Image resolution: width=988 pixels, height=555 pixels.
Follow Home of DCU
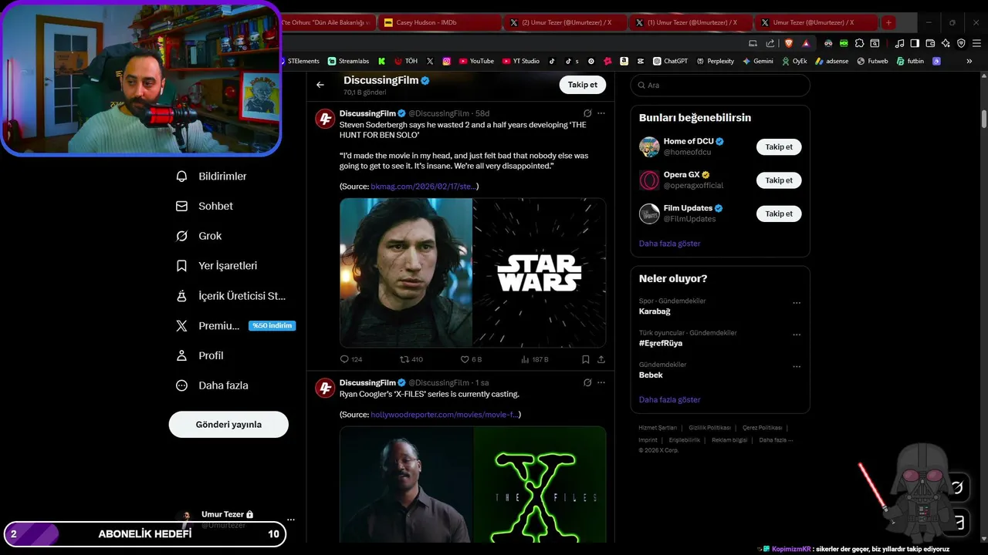point(779,146)
